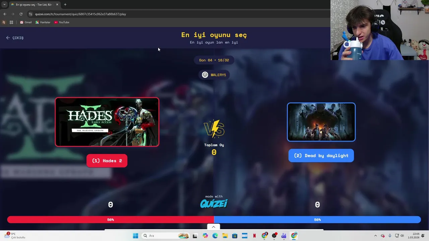Launch Copilot from the taskbar
Image resolution: width=429 pixels, height=241 pixels.
[x=205, y=236]
